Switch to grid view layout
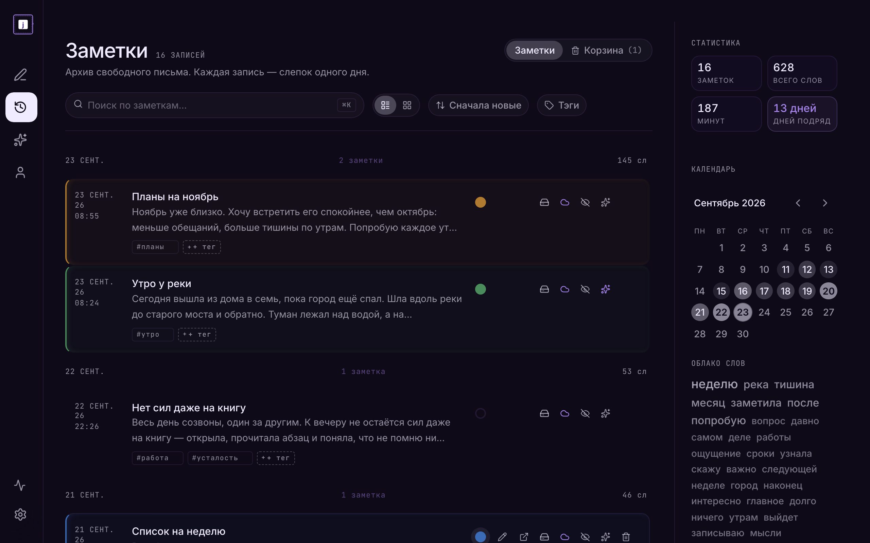This screenshot has height=543, width=870. (407, 105)
